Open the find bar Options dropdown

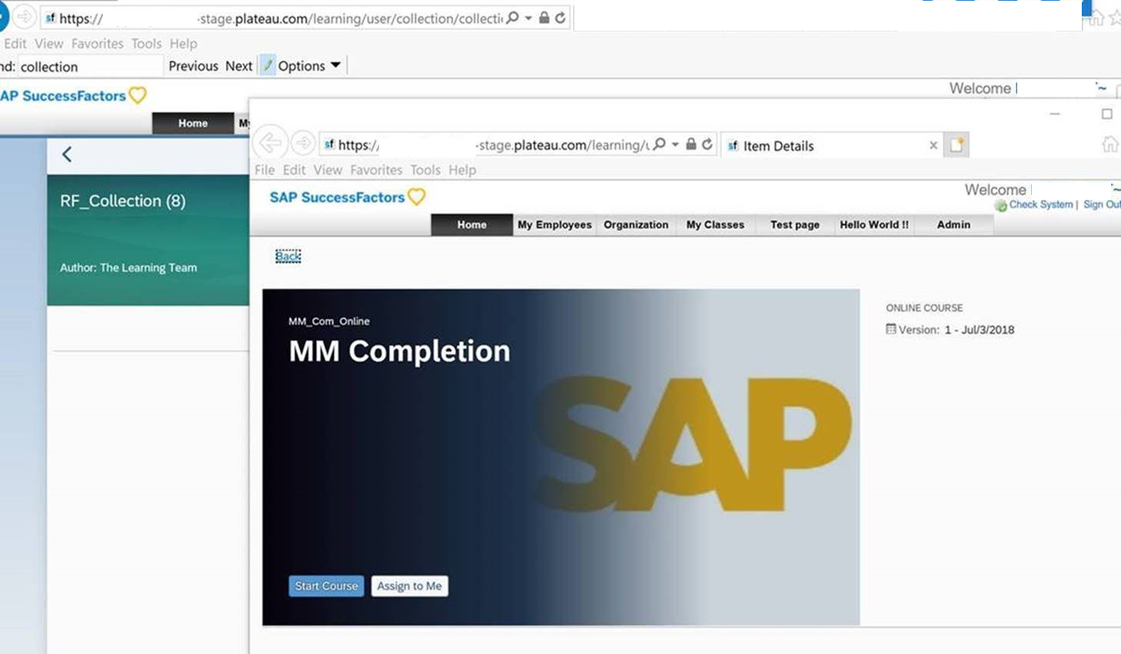click(x=309, y=66)
